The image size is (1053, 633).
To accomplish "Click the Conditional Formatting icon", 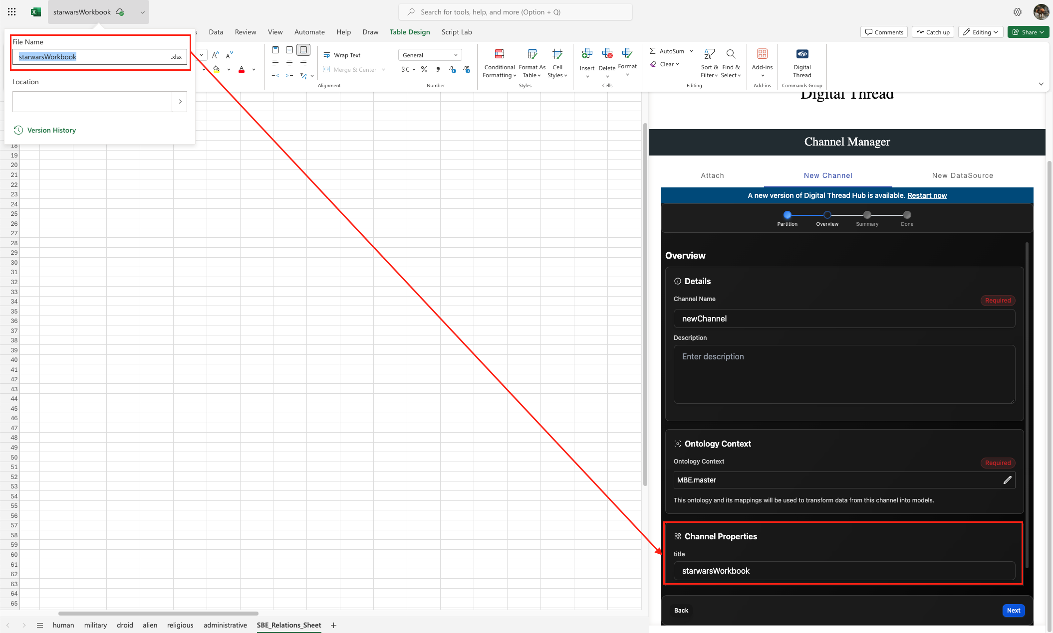I will point(499,54).
